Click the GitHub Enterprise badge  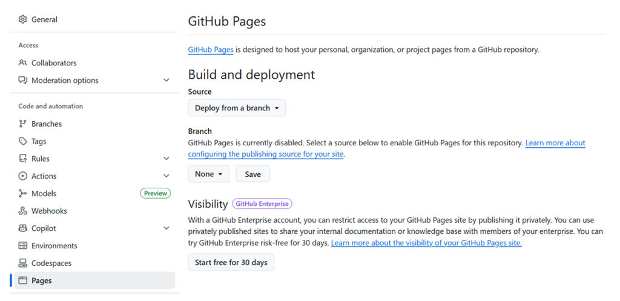[262, 204]
